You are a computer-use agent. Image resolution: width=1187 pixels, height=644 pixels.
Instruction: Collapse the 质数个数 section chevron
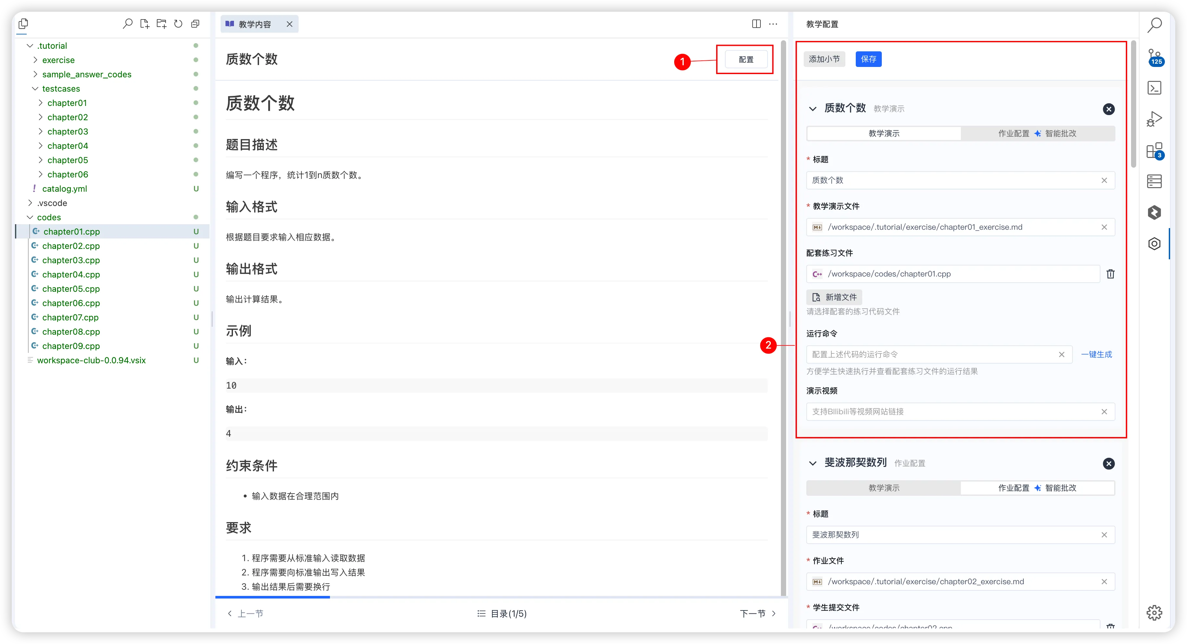coord(812,109)
